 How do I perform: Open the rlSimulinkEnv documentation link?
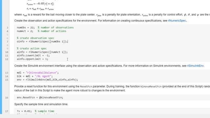tap(195, 66)
